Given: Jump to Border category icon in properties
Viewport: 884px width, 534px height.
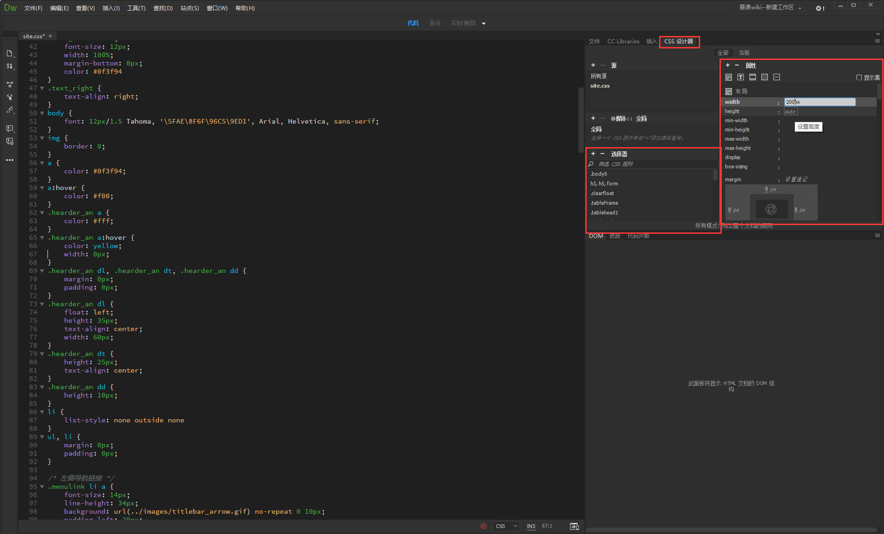Looking at the screenshot, I should [x=753, y=77].
